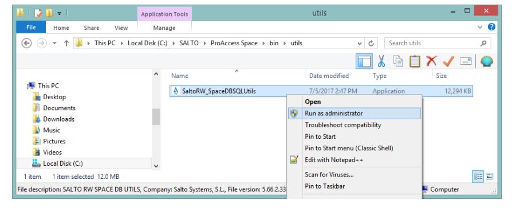This screenshot has height=211, width=512.
Task: Click the preview pane toolbar icon
Action: click(x=364, y=61)
